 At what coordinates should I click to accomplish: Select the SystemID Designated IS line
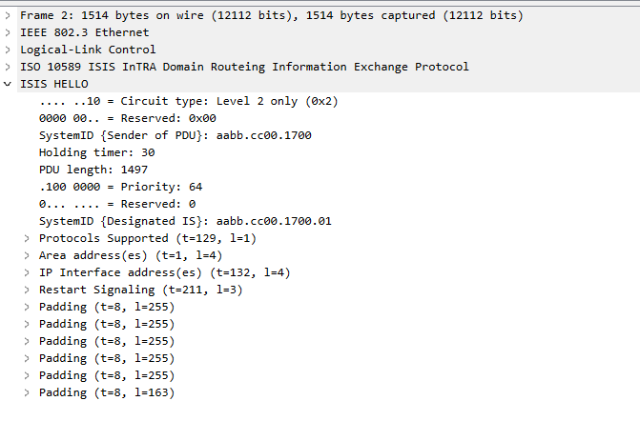click(x=185, y=221)
